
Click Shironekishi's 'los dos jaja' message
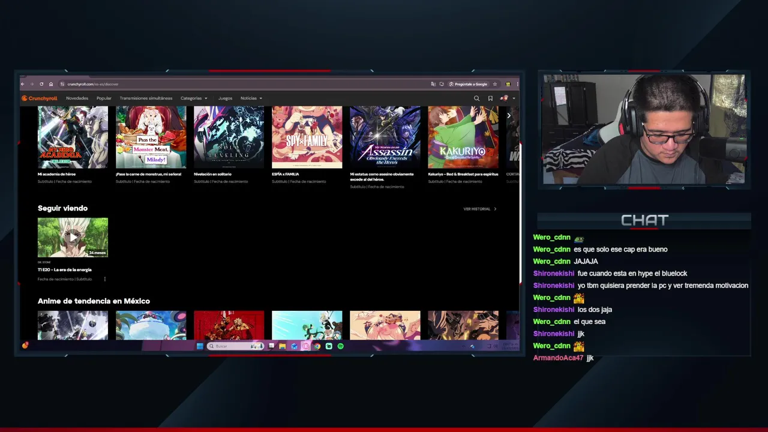pyautogui.click(x=595, y=310)
